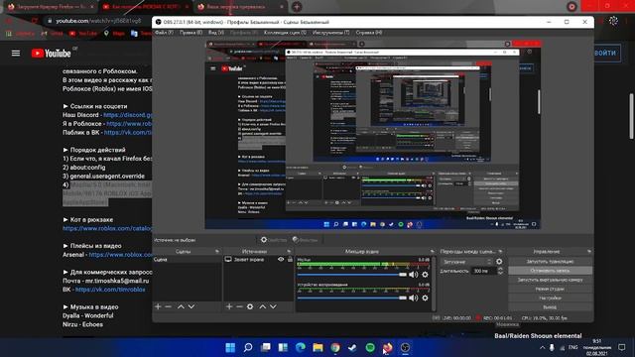The image size is (635, 357).
Task: Open the Правка menu in OBS
Action: tap(190, 33)
